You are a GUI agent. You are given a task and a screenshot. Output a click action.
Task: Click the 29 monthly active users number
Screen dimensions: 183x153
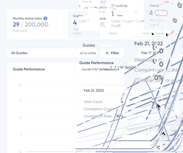coord(16,25)
